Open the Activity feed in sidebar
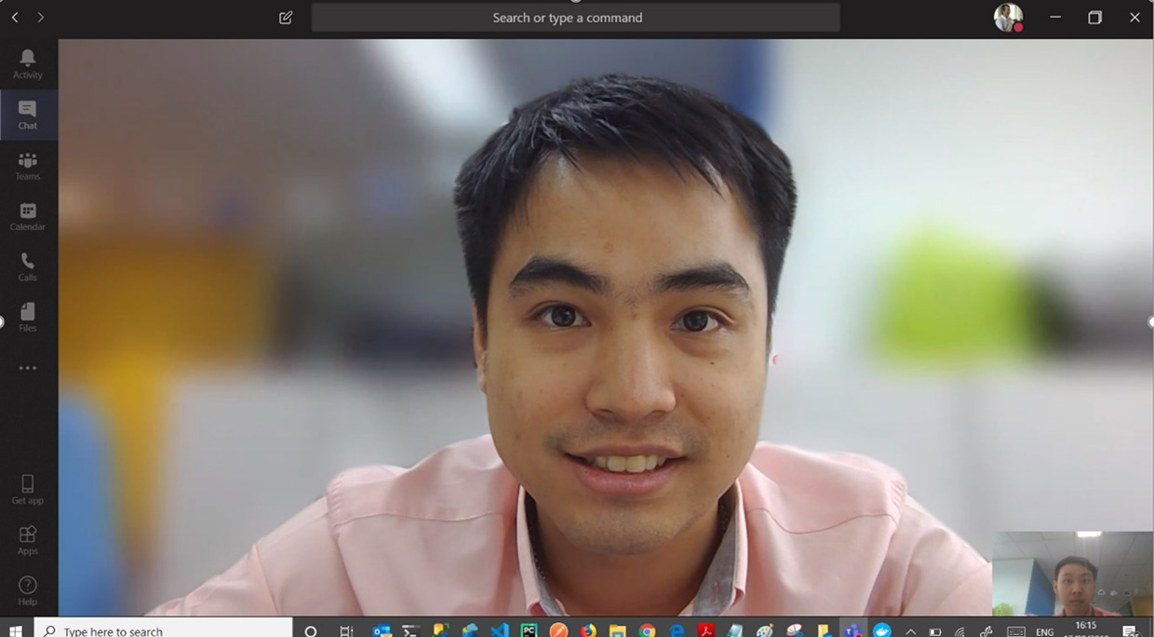This screenshot has height=637, width=1154. click(x=27, y=63)
